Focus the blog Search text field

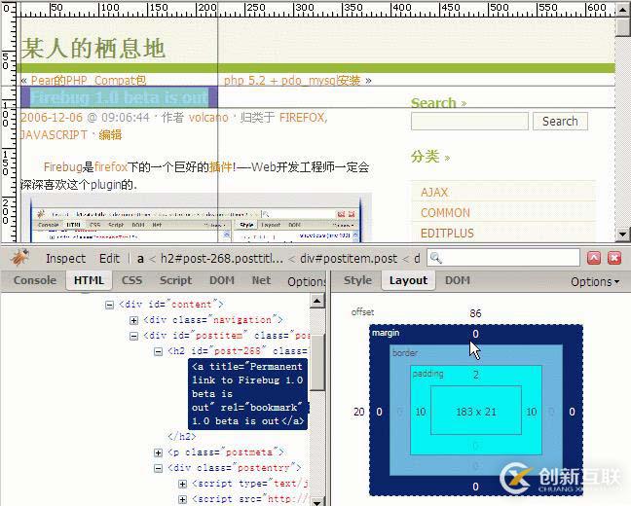pos(469,121)
